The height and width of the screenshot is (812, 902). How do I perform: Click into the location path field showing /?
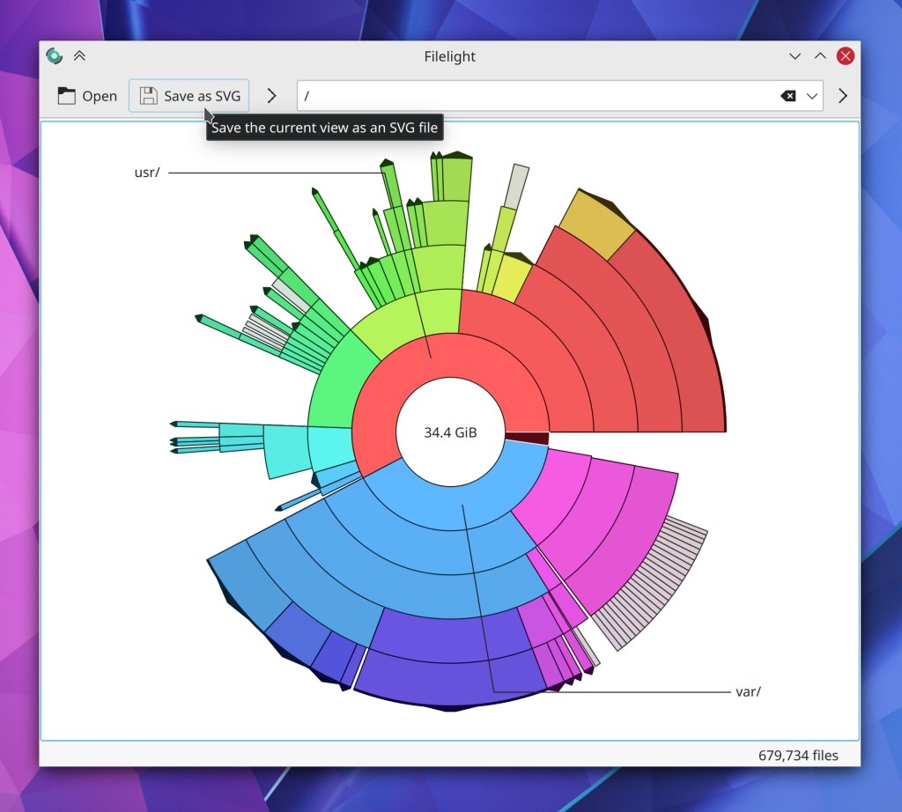(529, 96)
